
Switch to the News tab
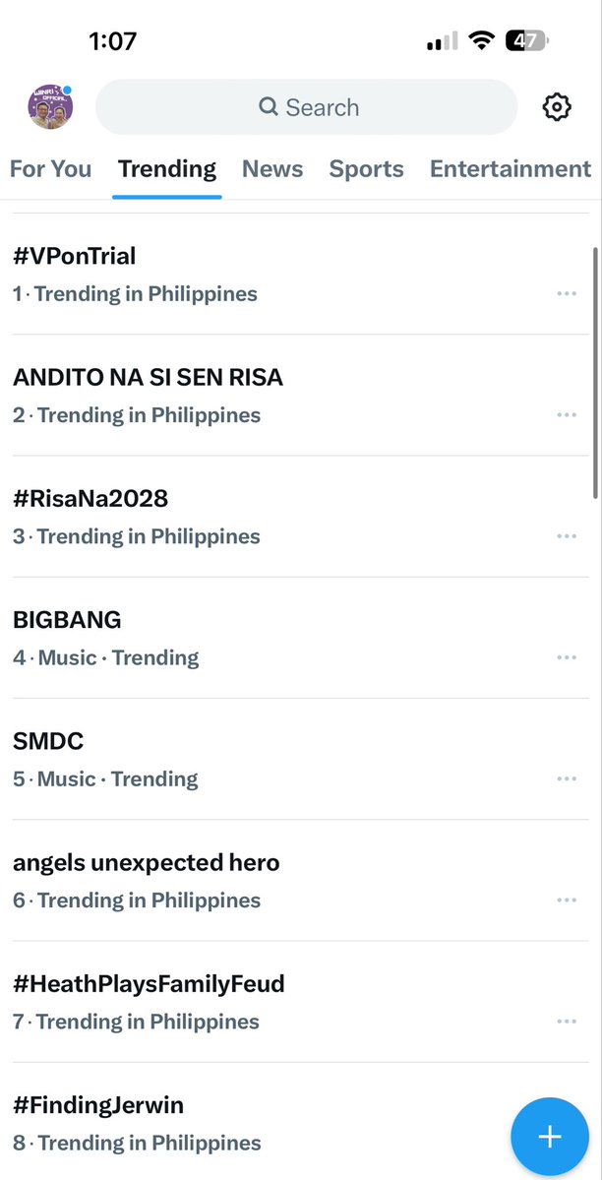tap(272, 169)
